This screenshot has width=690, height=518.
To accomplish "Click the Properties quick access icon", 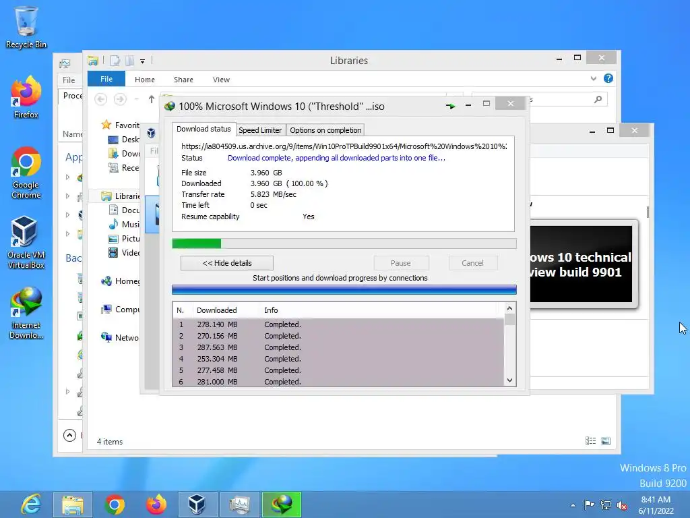I will tap(115, 61).
